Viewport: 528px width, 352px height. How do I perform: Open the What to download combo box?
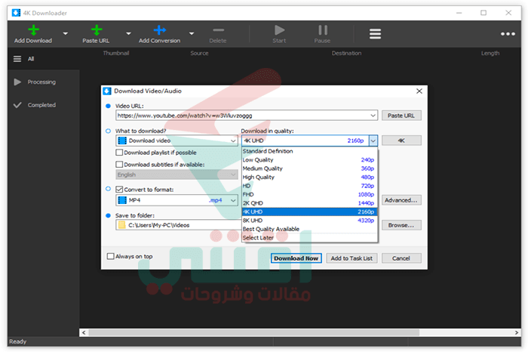tap(177, 140)
